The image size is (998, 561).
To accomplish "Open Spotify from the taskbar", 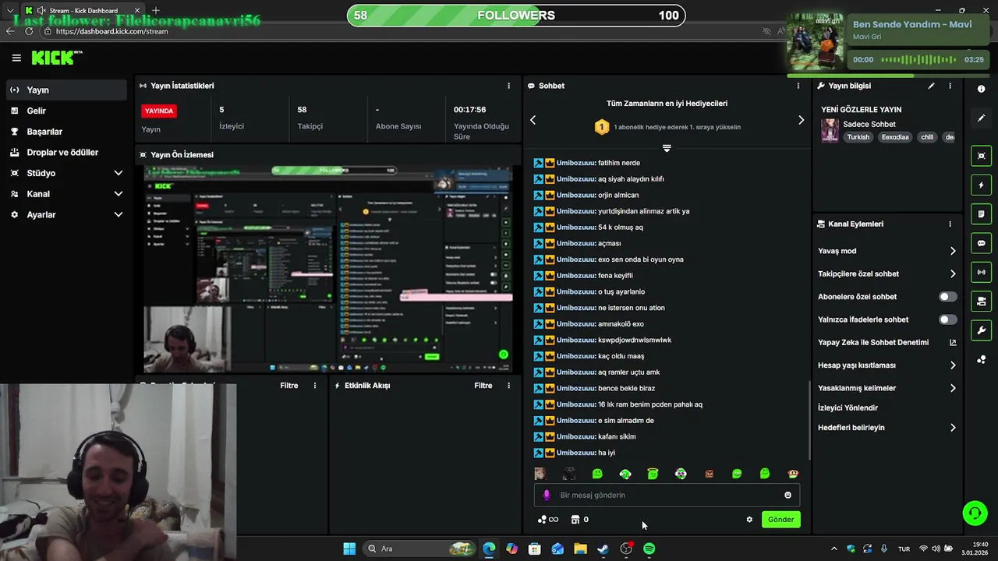I will (x=649, y=549).
